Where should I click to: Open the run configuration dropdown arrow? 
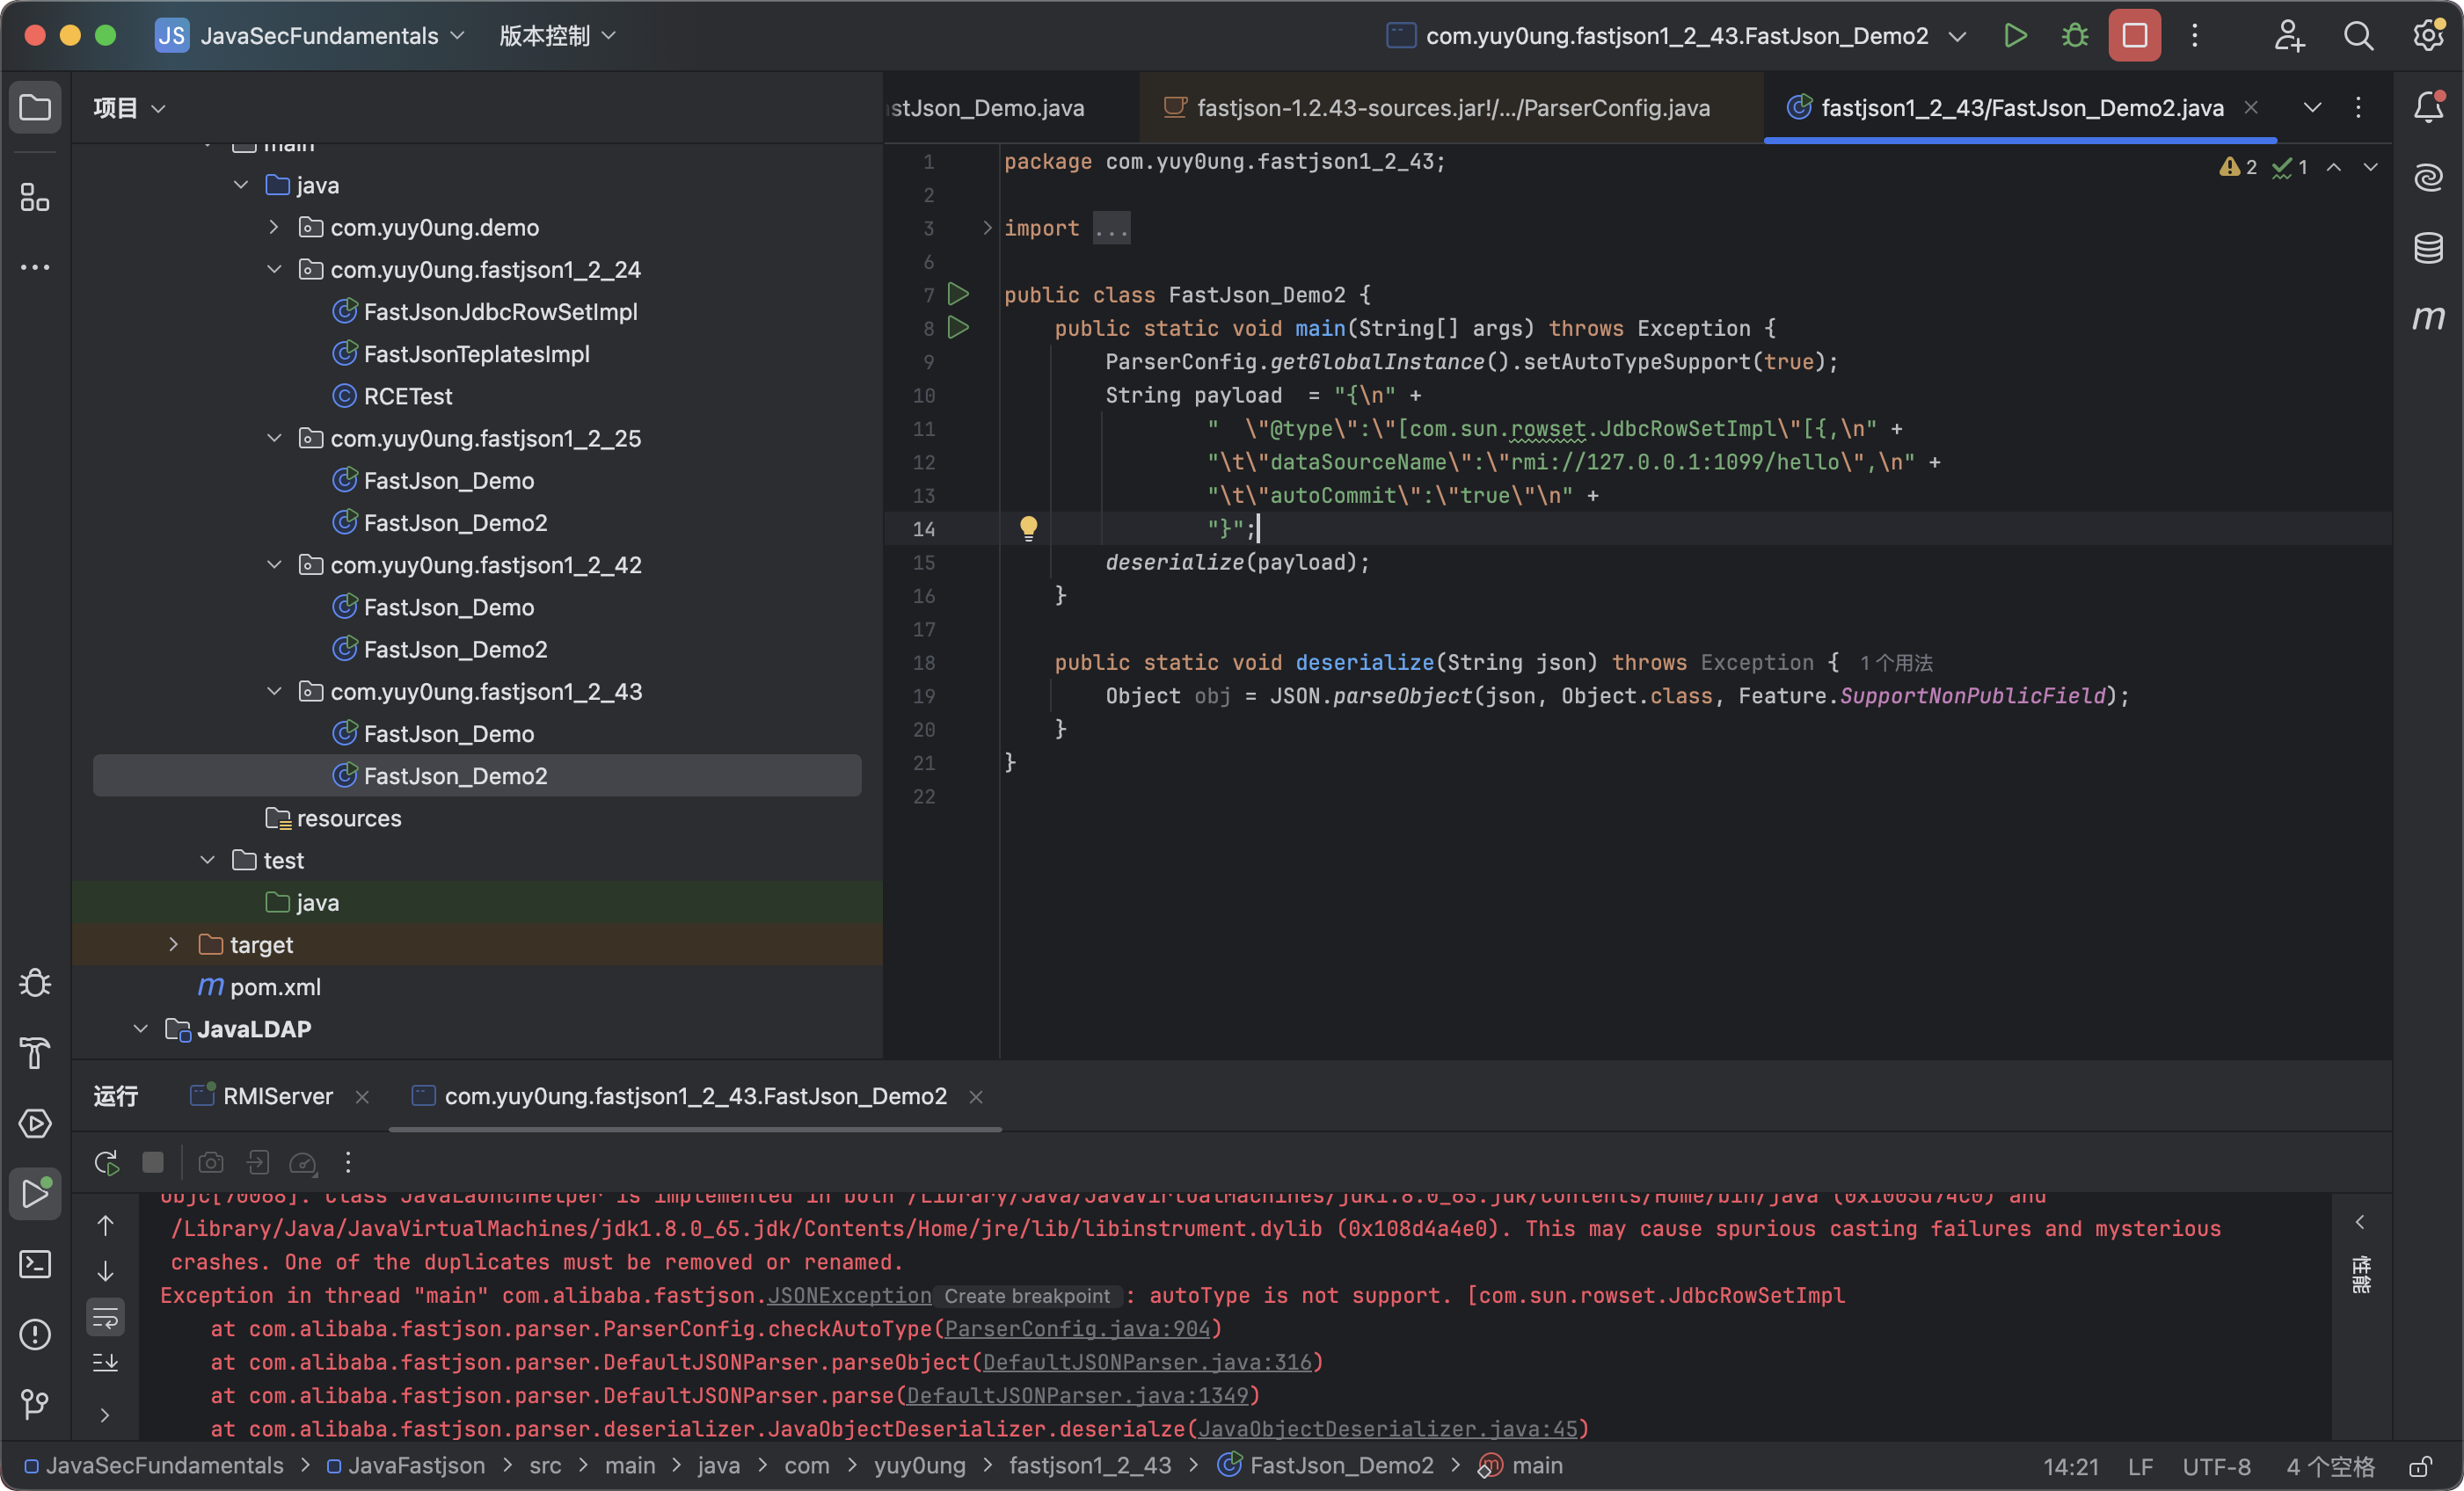coord(1957,37)
